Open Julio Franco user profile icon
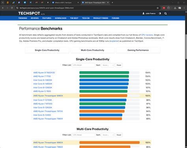The width and height of the screenshot is (187, 148). point(144,13)
